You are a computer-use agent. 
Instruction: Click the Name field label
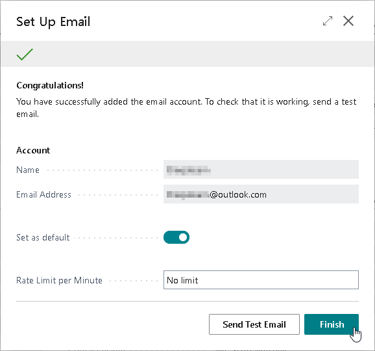28,170
